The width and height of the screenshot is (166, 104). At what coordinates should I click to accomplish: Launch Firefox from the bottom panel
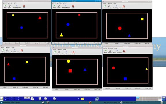(90, 102)
